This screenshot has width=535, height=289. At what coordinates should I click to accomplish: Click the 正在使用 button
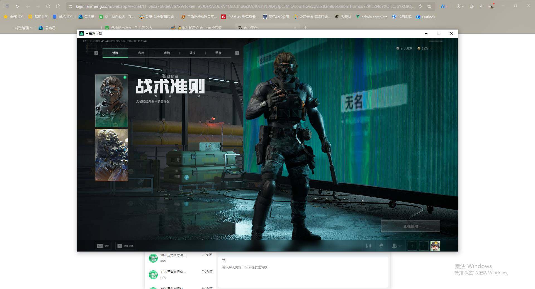pyautogui.click(x=410, y=226)
